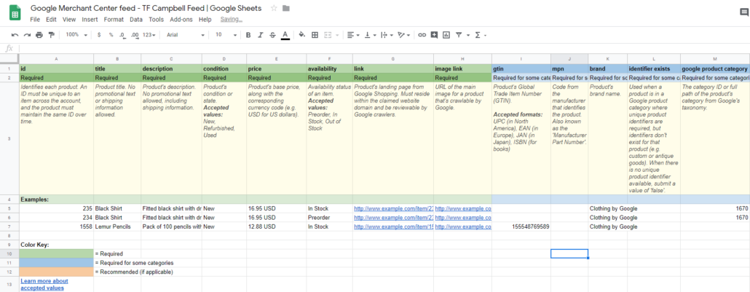This screenshot has height=292, width=750.
Task: Select the green Required color key cell
Action: click(57, 253)
